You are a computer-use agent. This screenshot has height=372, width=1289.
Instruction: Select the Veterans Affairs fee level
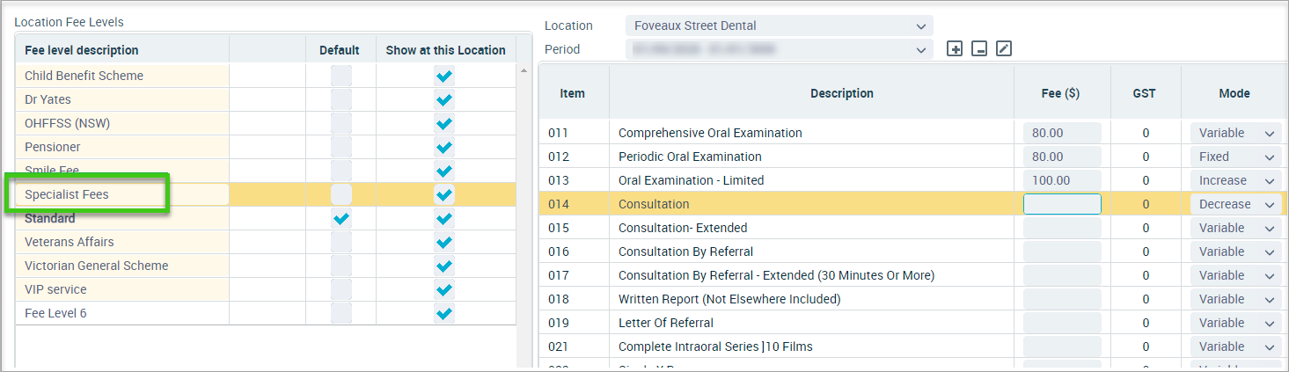point(122,242)
